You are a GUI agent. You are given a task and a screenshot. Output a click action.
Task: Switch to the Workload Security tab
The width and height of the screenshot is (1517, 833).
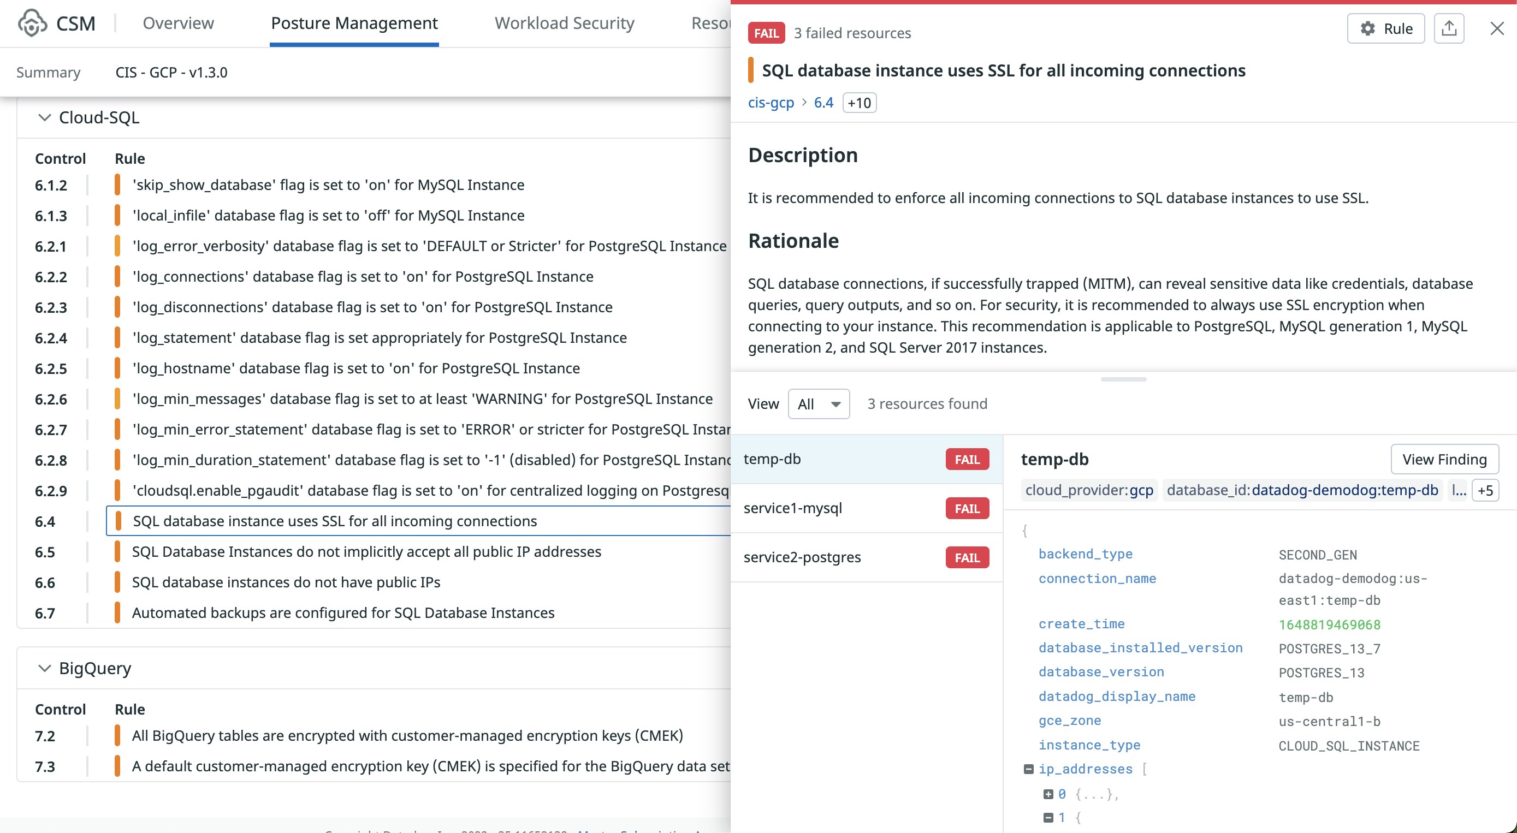[x=565, y=23]
